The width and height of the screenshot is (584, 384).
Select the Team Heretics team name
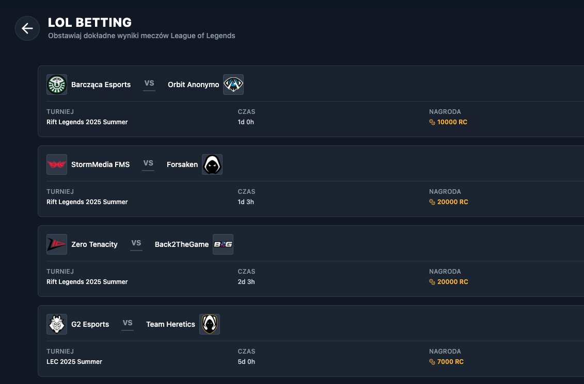click(x=170, y=324)
